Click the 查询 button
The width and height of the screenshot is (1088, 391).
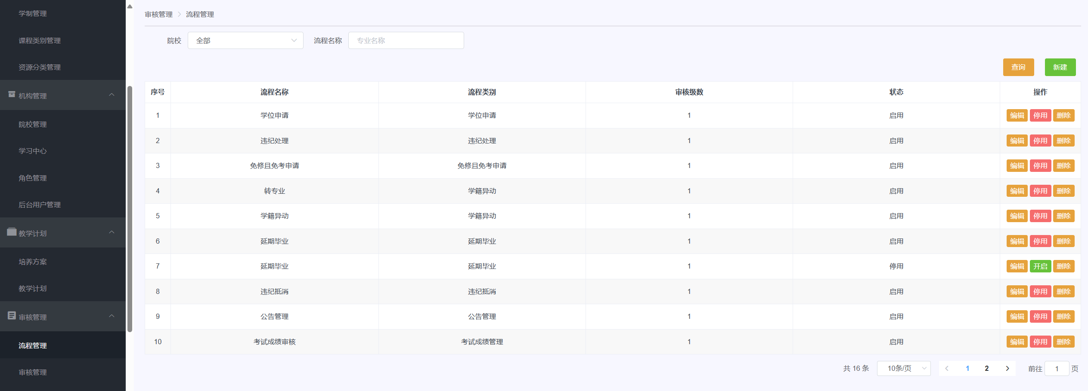pos(1018,67)
